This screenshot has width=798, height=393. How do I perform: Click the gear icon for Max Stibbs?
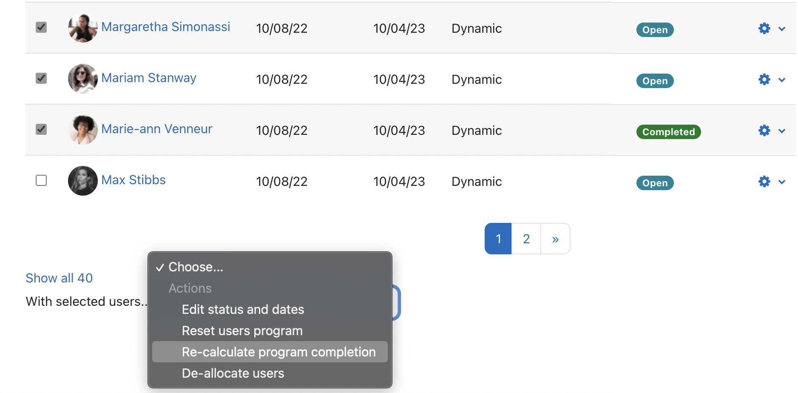point(764,182)
